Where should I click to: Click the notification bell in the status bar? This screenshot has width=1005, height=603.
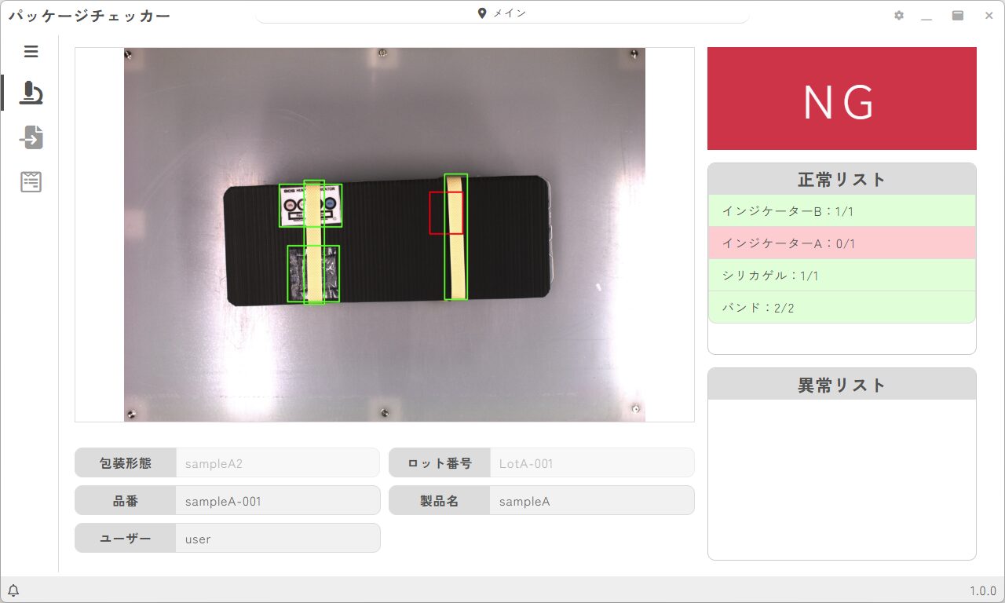13,590
